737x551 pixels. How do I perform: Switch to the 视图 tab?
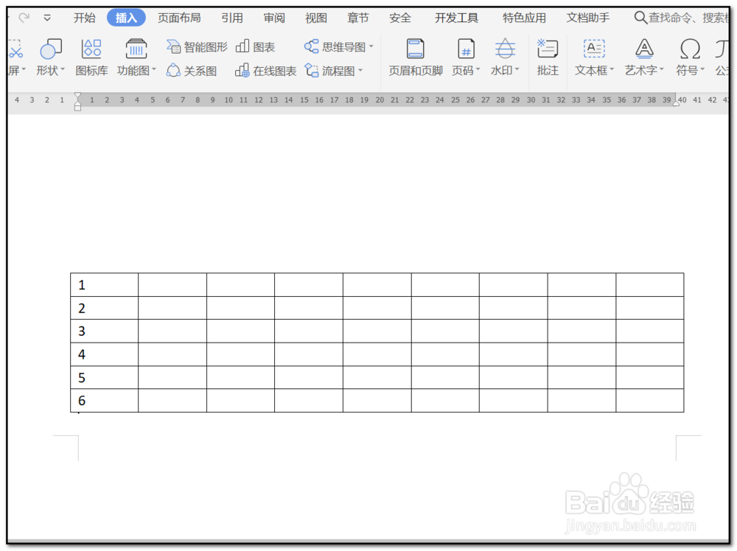point(316,18)
